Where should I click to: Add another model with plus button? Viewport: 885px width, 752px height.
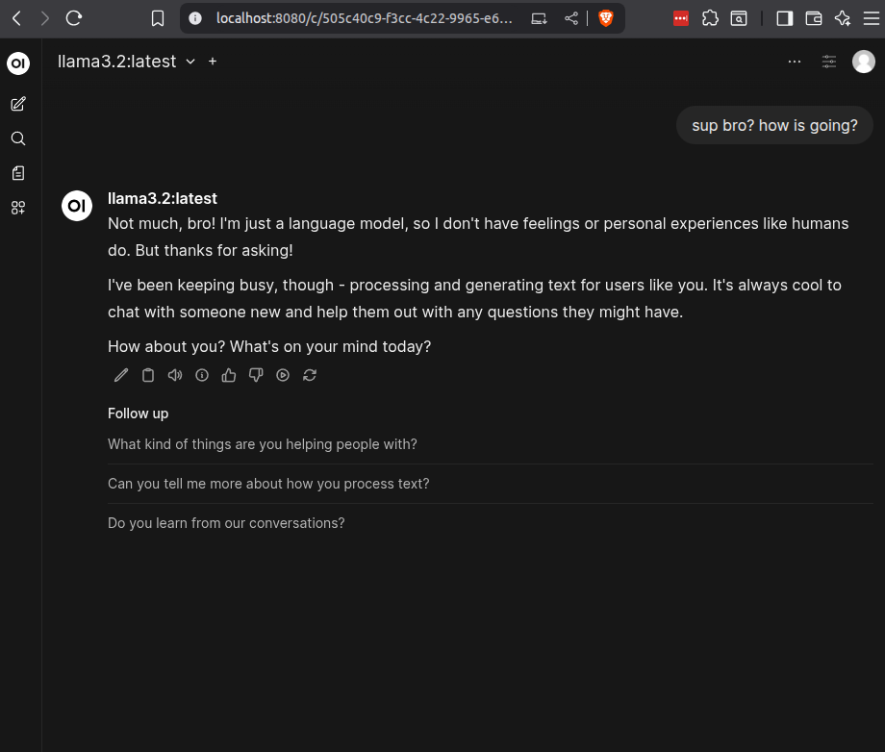point(213,62)
